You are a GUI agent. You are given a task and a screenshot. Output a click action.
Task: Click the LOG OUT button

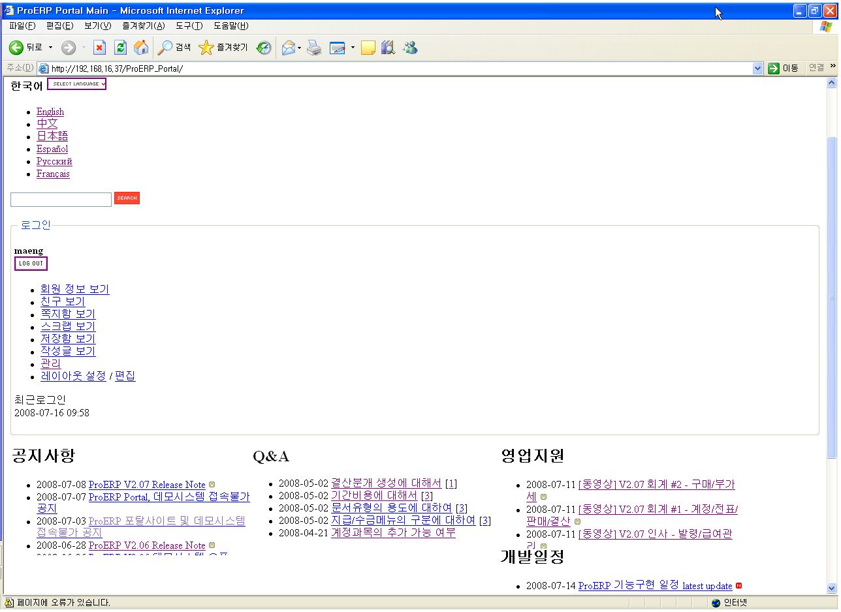click(31, 264)
